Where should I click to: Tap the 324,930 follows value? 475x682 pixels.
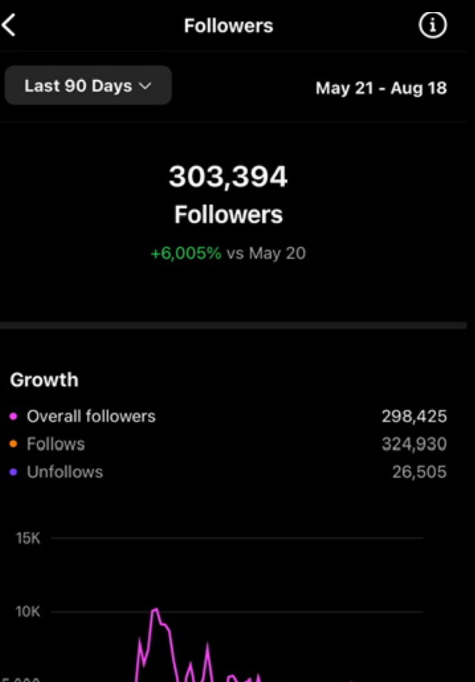click(414, 444)
